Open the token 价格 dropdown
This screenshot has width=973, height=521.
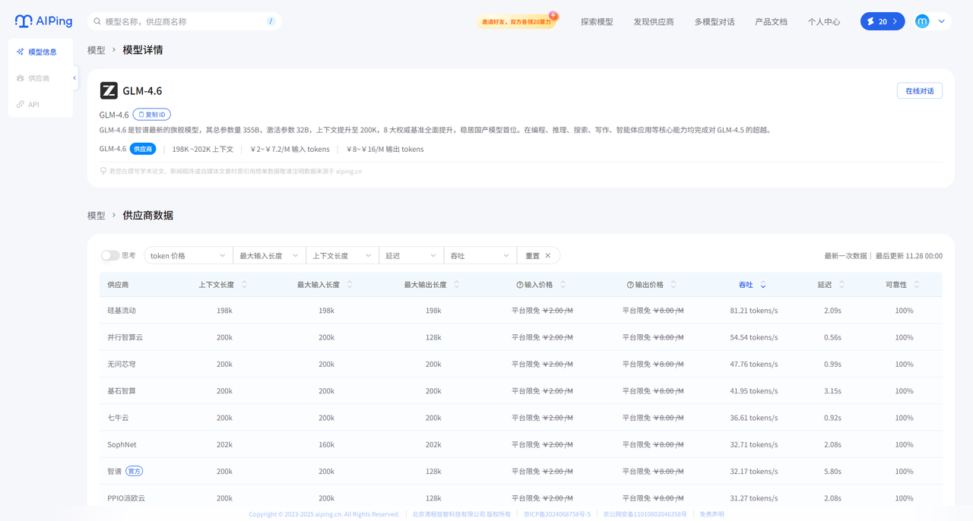coord(189,256)
